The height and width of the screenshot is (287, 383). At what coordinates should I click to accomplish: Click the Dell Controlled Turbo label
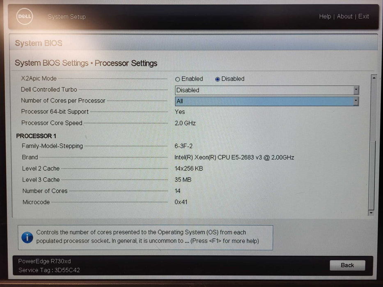point(49,89)
